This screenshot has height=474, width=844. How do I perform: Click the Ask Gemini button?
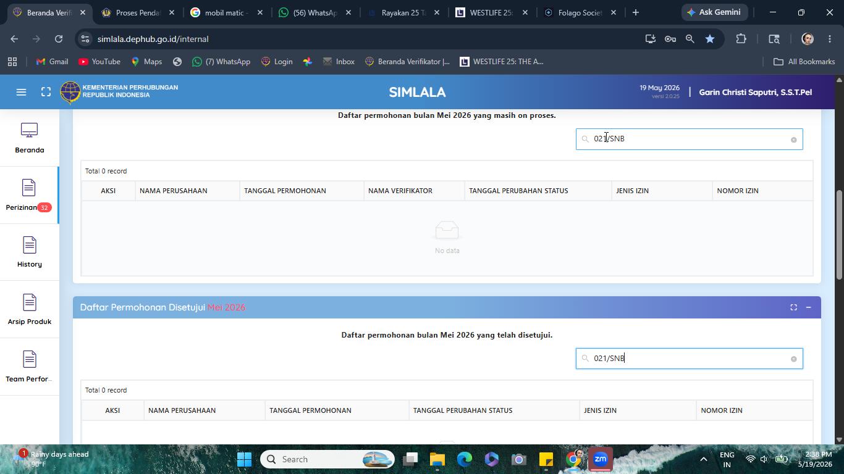click(715, 12)
